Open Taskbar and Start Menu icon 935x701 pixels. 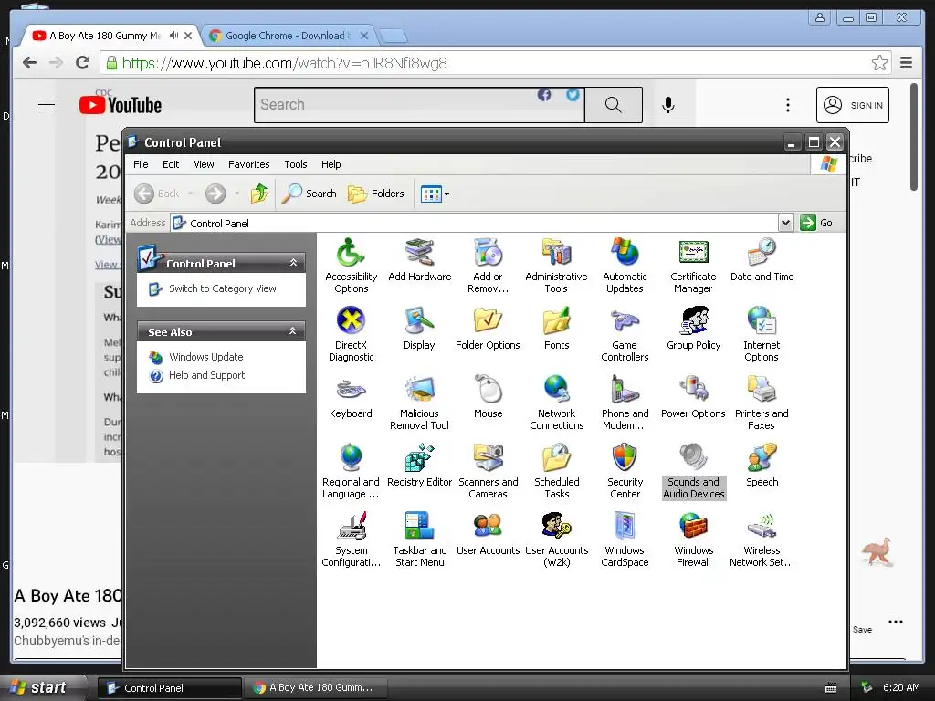click(x=419, y=540)
